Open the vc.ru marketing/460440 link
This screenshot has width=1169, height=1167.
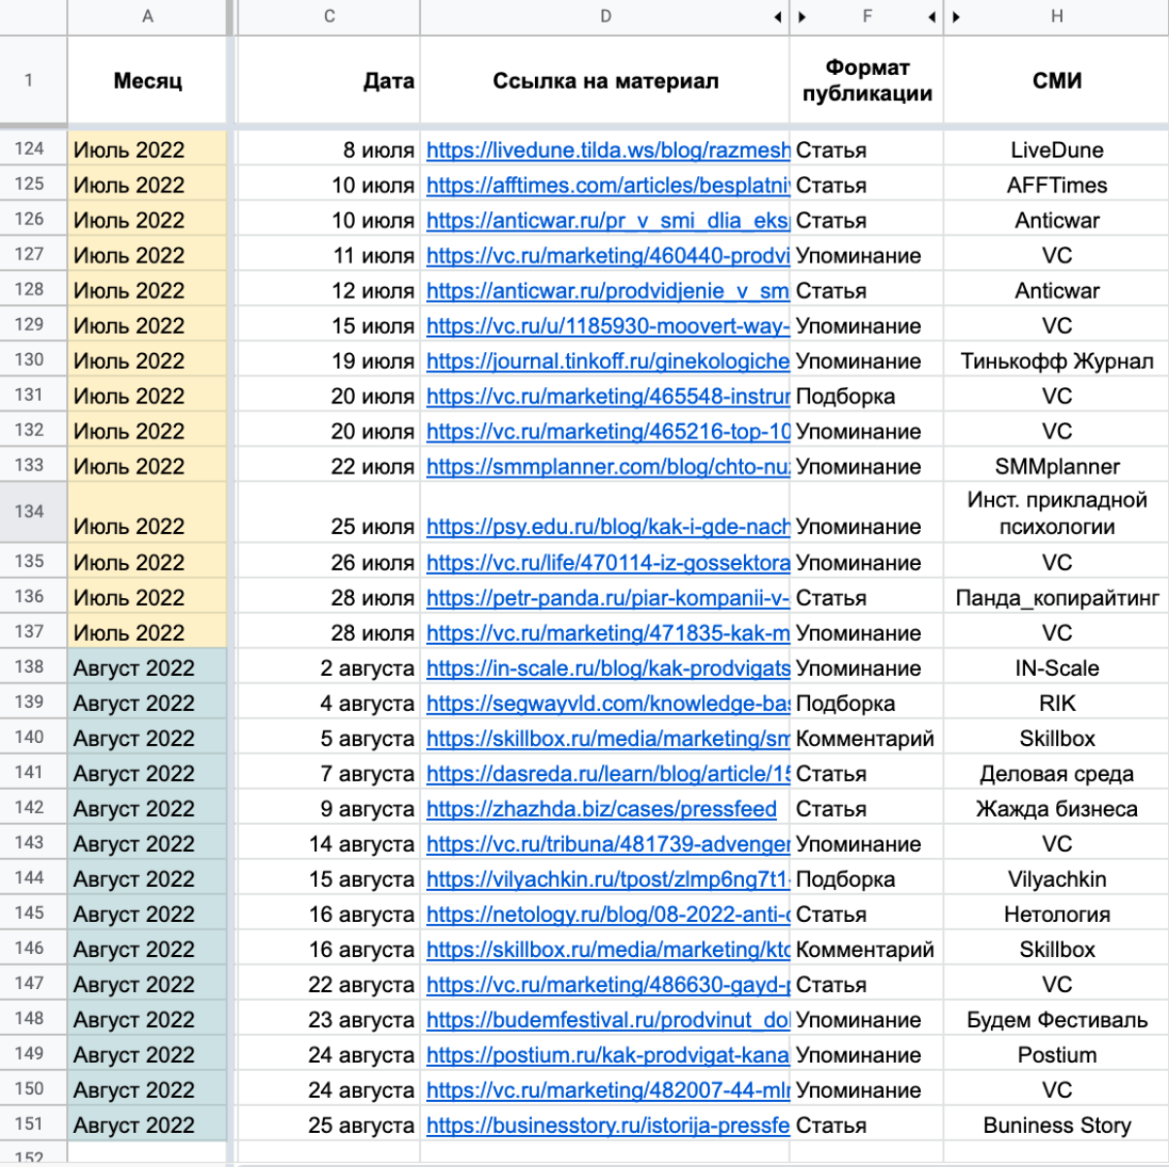pyautogui.click(x=608, y=256)
